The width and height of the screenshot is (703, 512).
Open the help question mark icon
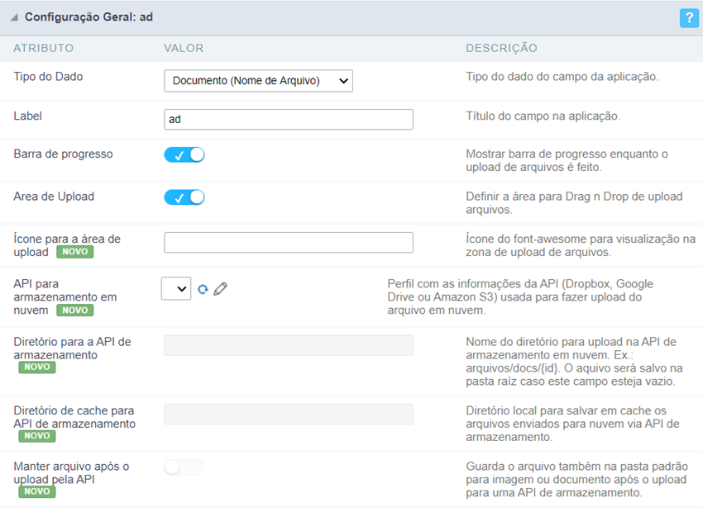point(688,17)
